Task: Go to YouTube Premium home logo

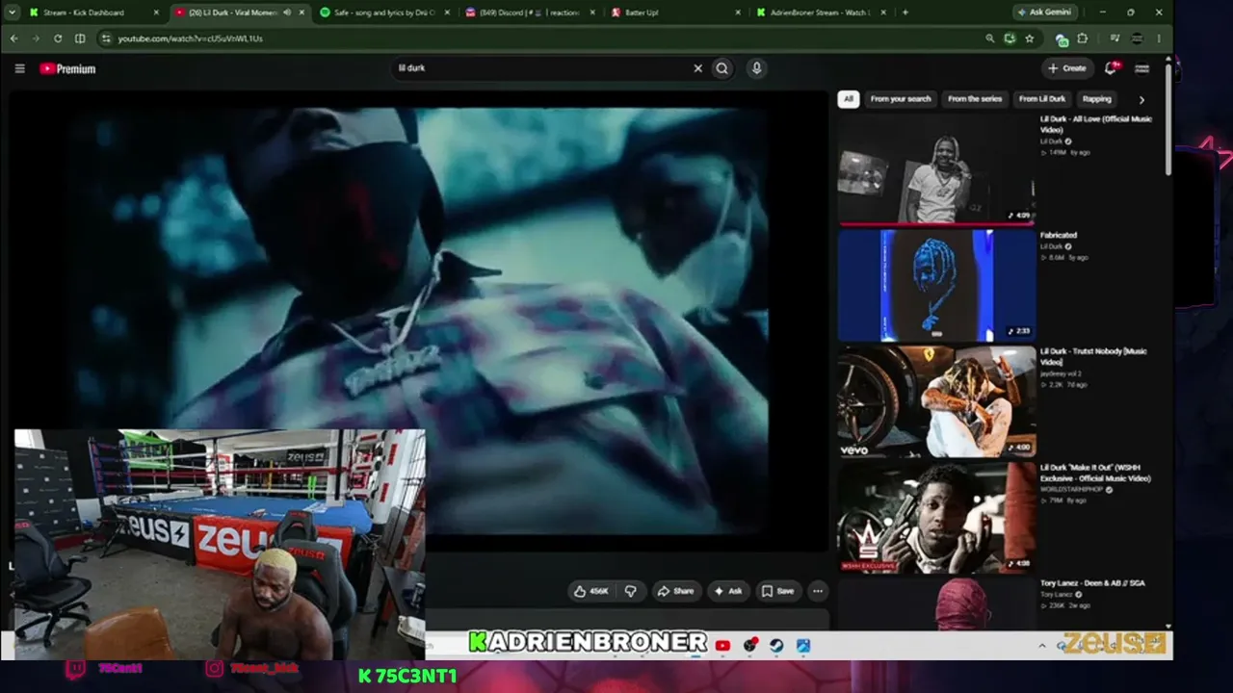Action: pos(67,68)
